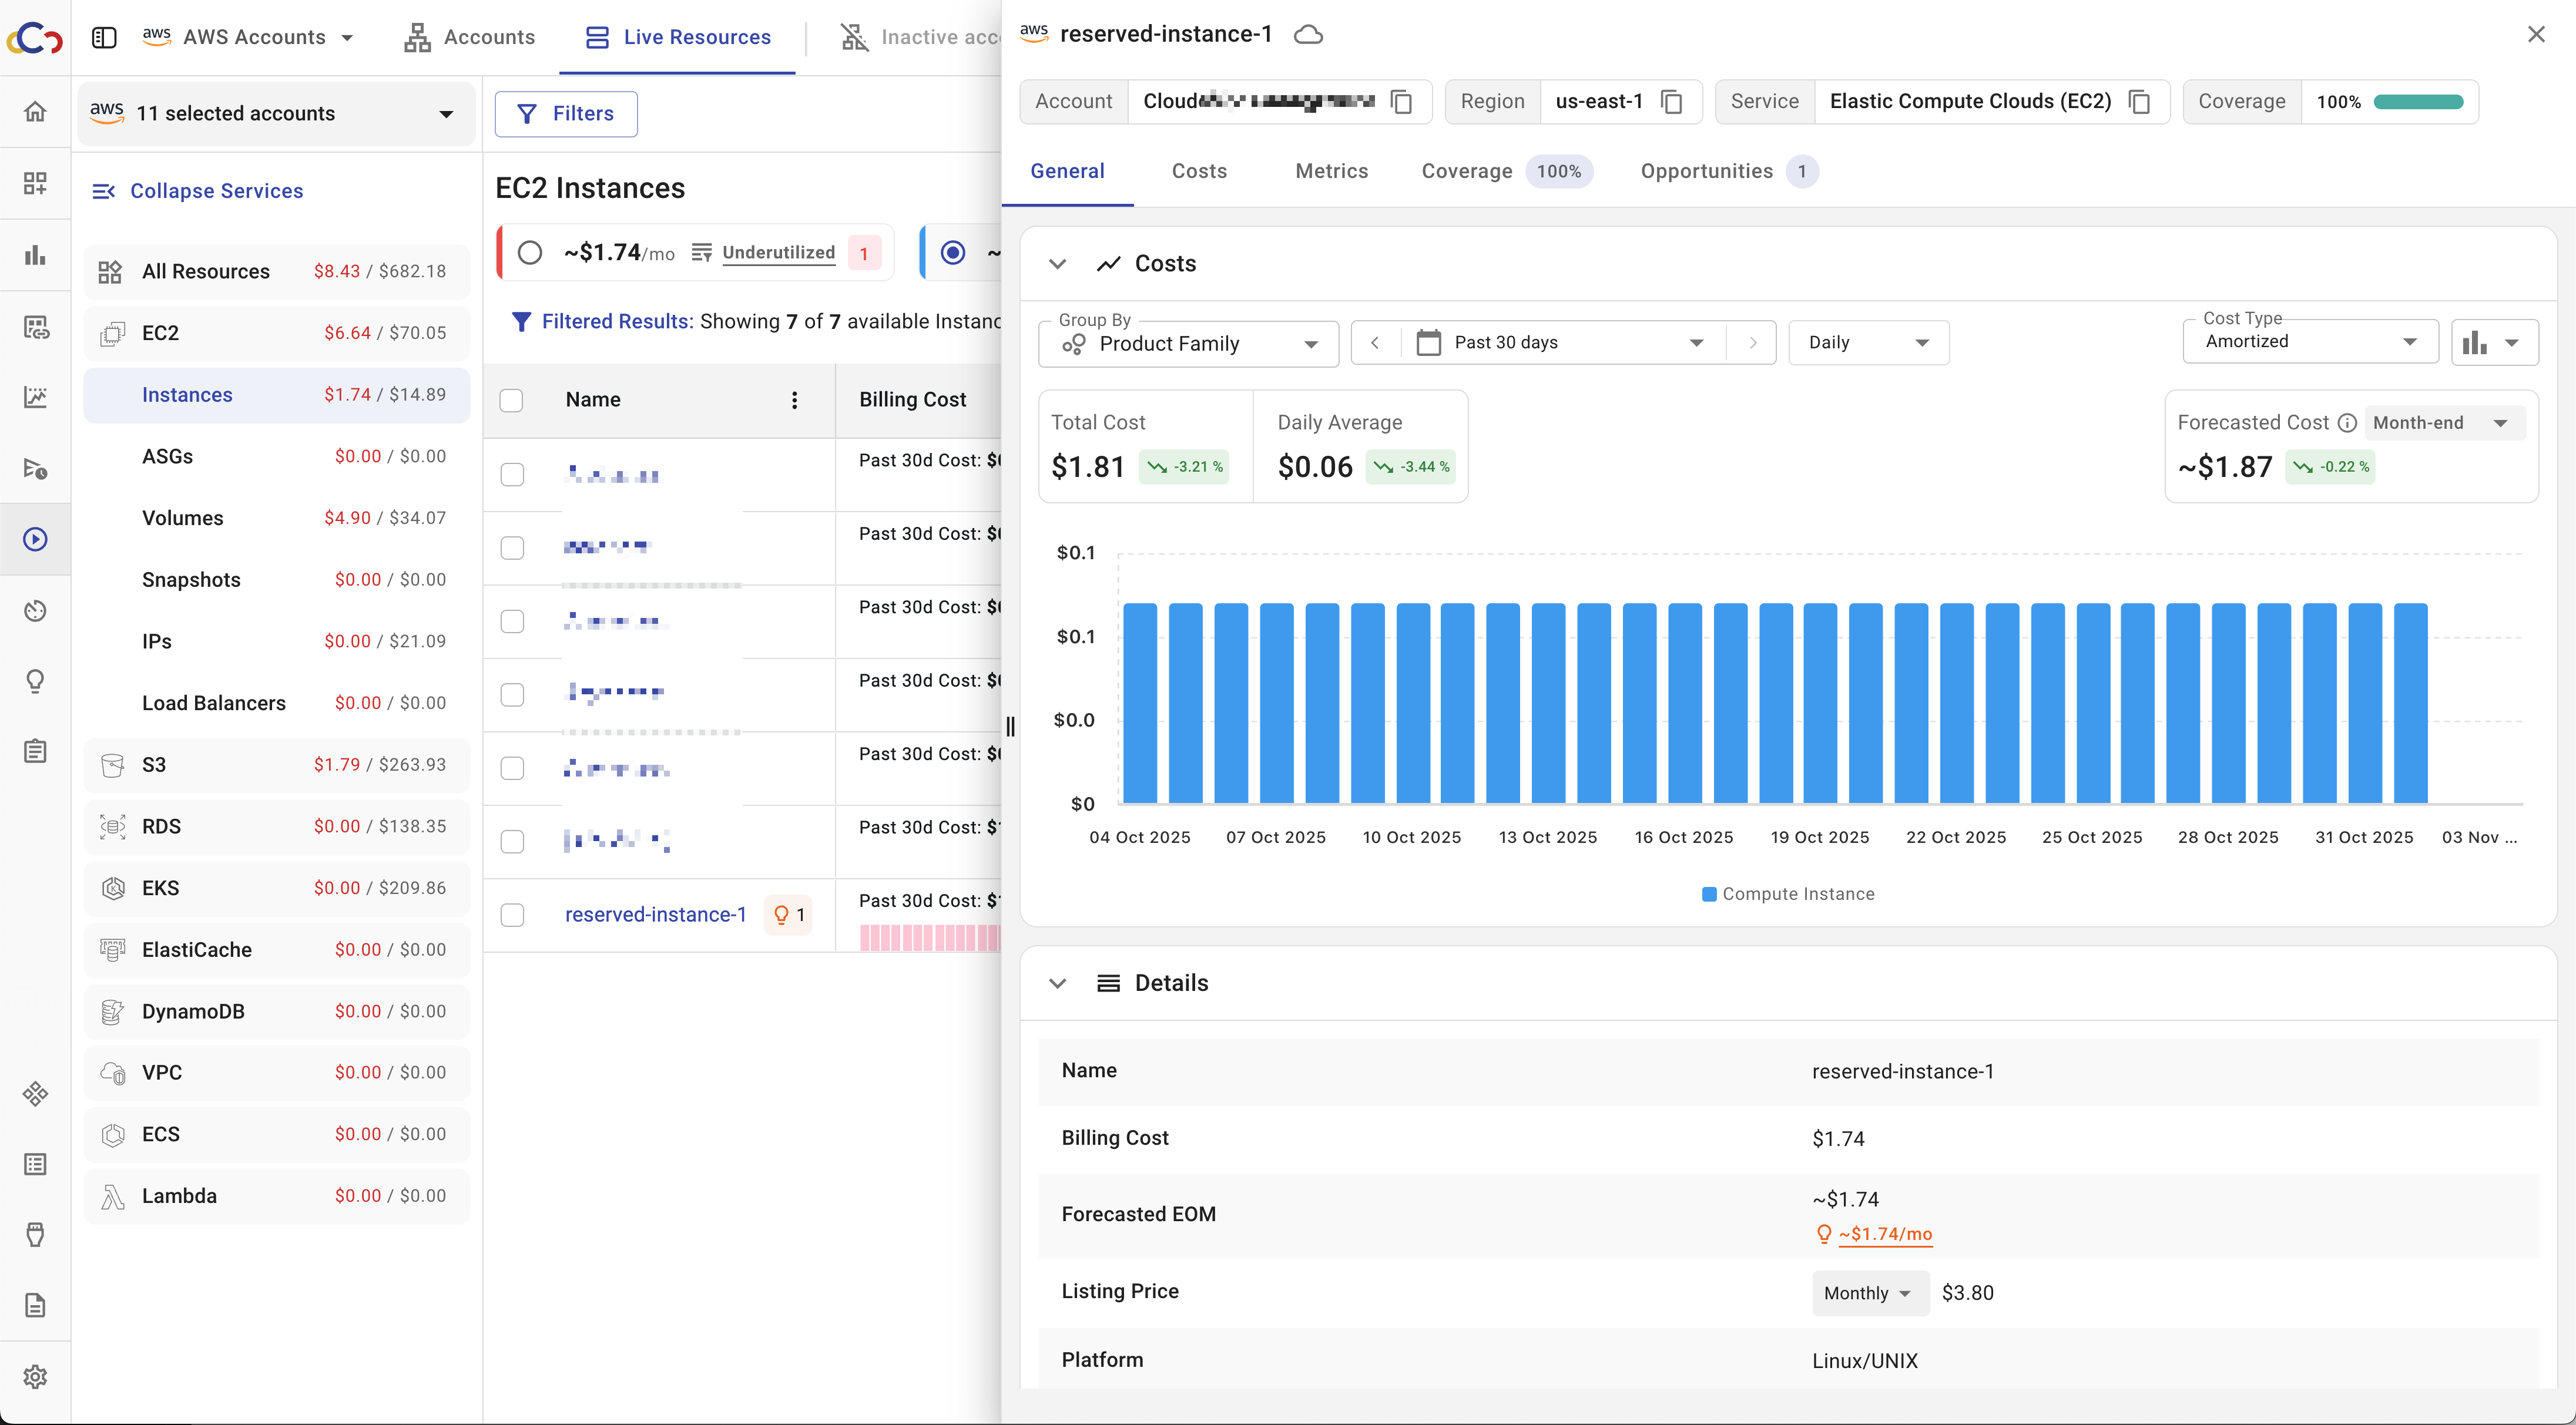The width and height of the screenshot is (2576, 1425).
Task: Open the Group By Product Family dropdown
Action: [x=1188, y=344]
